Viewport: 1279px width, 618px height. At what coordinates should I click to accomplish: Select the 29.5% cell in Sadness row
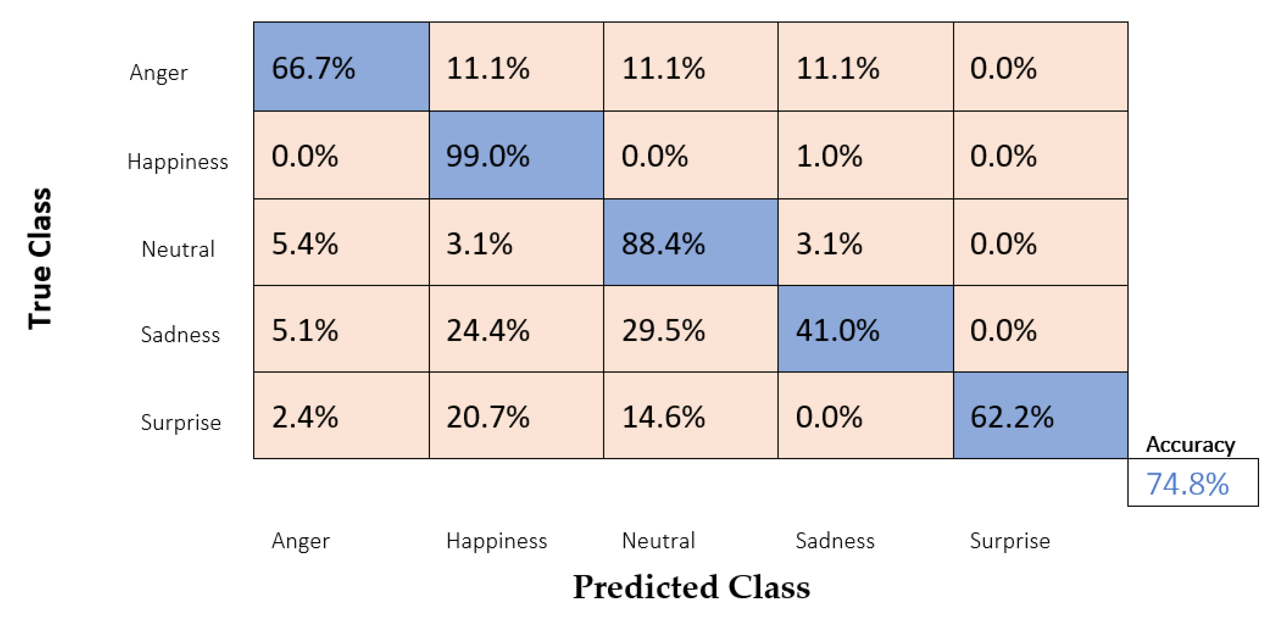690,329
